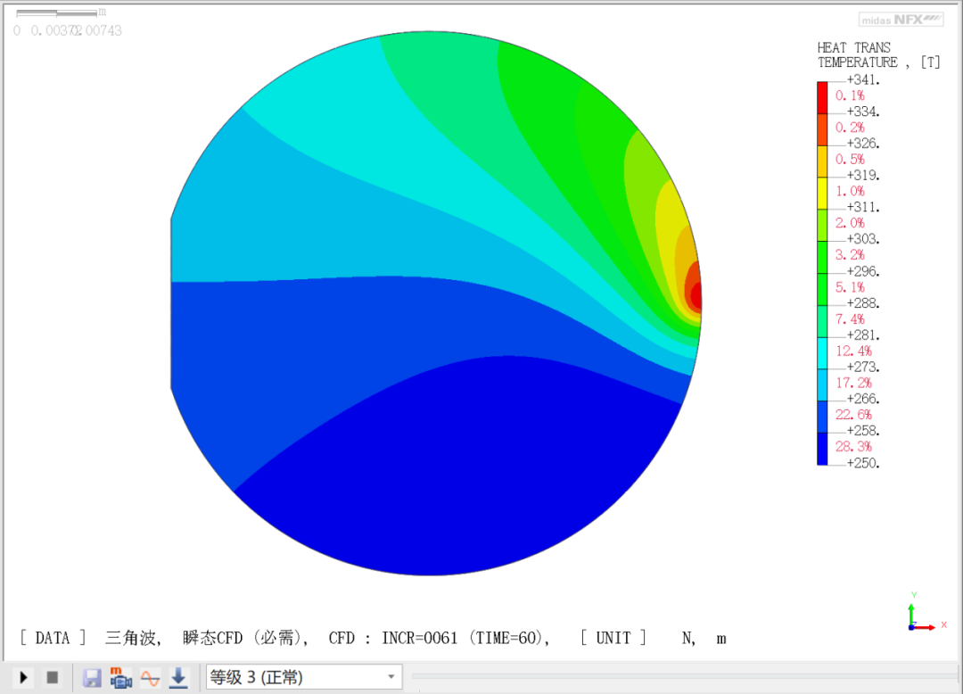Click the legend percentage 7.4%

[850, 318]
